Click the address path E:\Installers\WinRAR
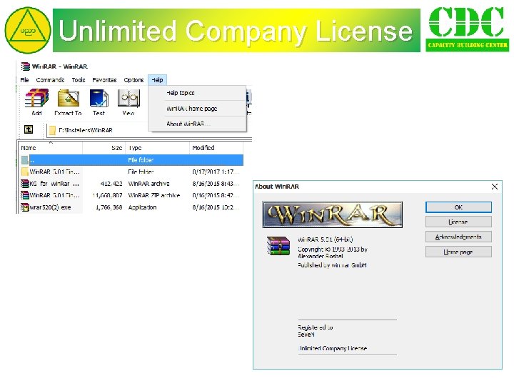Image resolution: width=514 pixels, height=386 pixels. [86, 130]
